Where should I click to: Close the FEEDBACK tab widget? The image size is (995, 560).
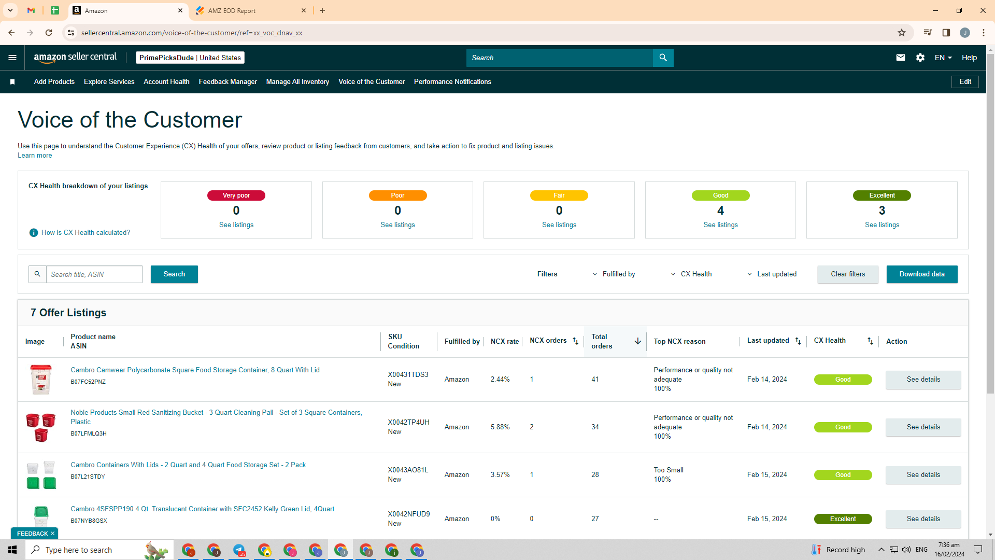pyautogui.click(x=52, y=534)
